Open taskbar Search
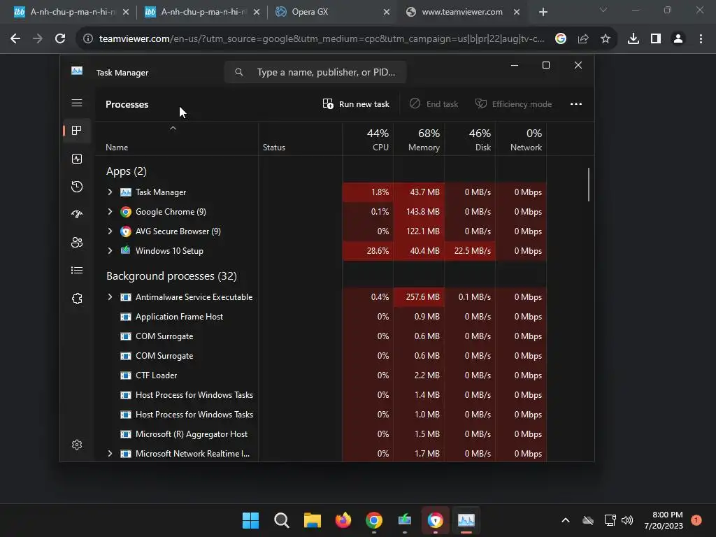The height and width of the screenshot is (537, 716). (281, 520)
